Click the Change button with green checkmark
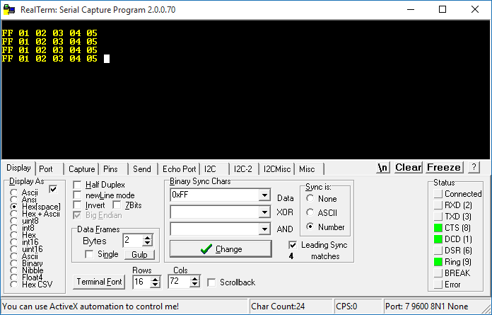Screen dimensions: 492x315 coord(221,249)
